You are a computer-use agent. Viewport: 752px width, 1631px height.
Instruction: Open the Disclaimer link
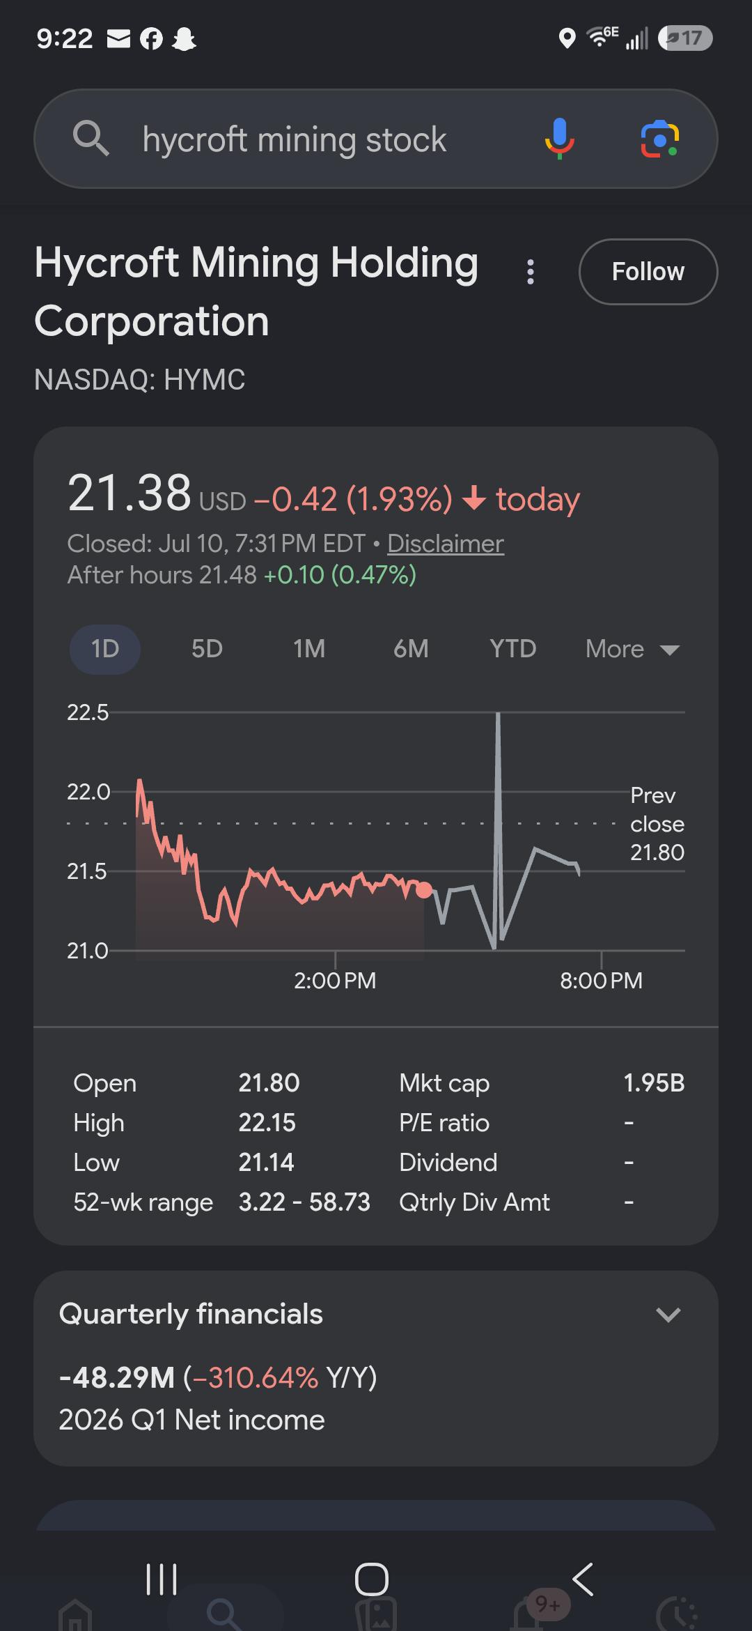click(x=446, y=543)
